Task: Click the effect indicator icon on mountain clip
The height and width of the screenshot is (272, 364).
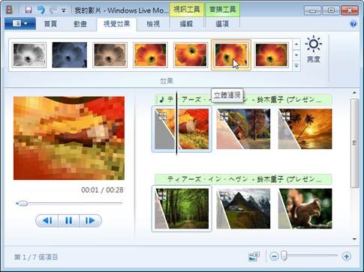Action: (x=224, y=196)
